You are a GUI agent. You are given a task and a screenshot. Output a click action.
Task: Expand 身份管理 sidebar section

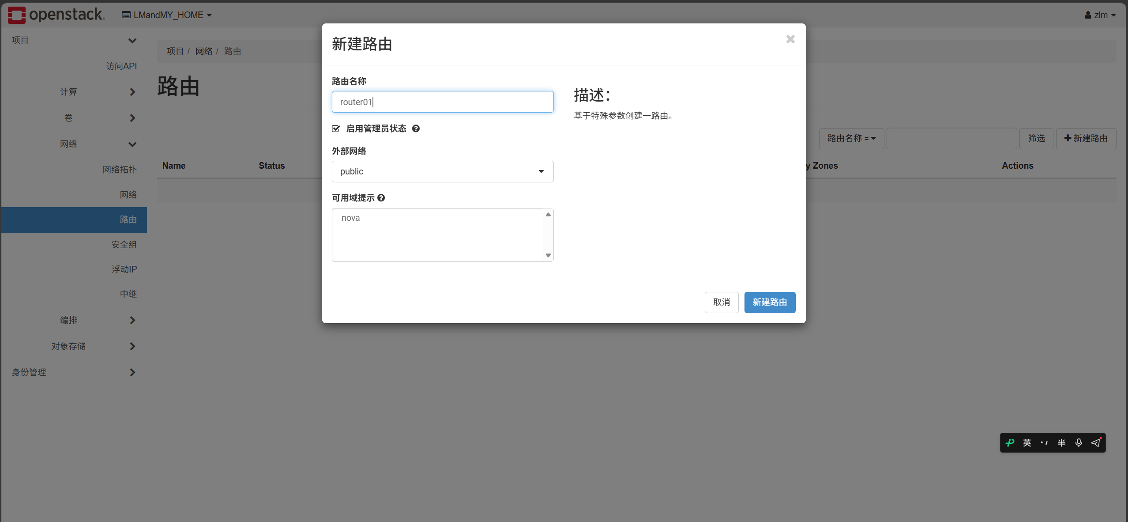74,372
